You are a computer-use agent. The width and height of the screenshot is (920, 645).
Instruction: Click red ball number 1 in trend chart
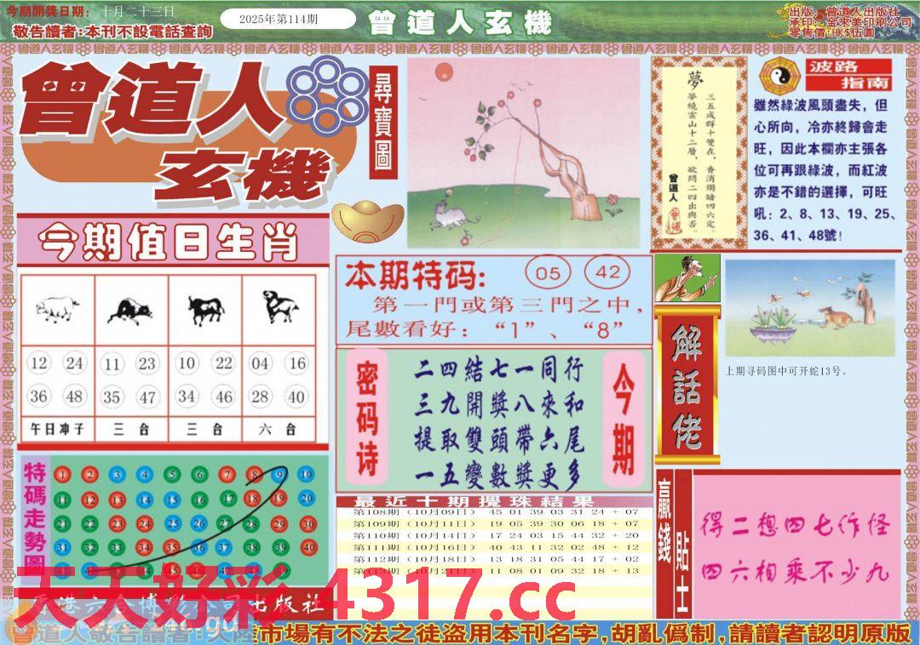[61, 475]
